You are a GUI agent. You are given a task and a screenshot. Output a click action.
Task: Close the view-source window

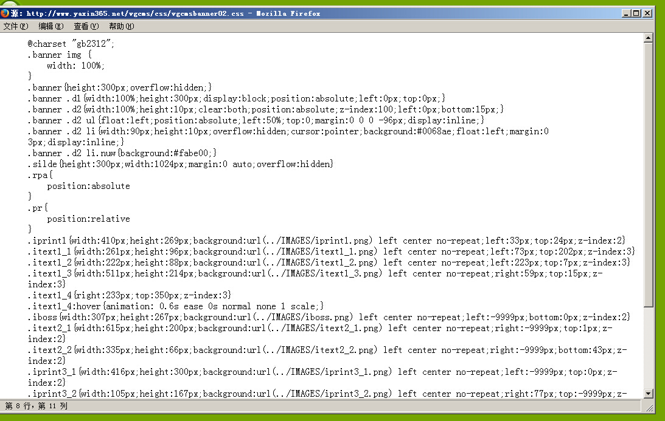tap(647, 13)
